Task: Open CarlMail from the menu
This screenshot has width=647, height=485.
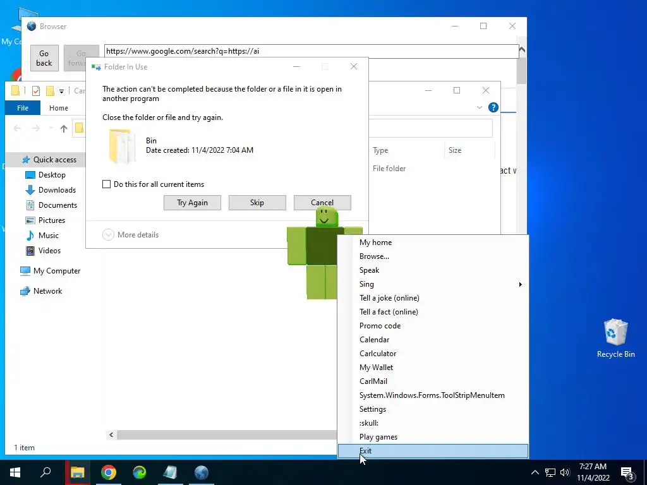Action: [x=433, y=381]
